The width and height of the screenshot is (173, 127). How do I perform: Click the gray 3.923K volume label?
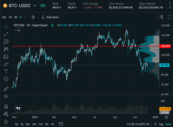pyautogui.click(x=165, y=112)
